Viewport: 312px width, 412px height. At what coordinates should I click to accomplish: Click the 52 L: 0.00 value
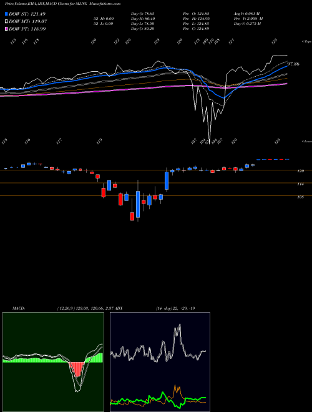[104, 24]
